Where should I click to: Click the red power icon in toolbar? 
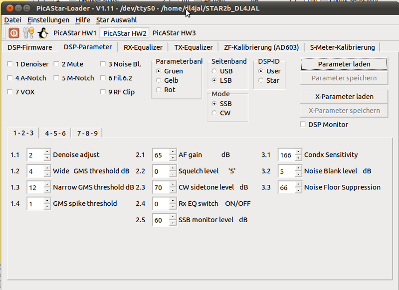click(x=14, y=33)
